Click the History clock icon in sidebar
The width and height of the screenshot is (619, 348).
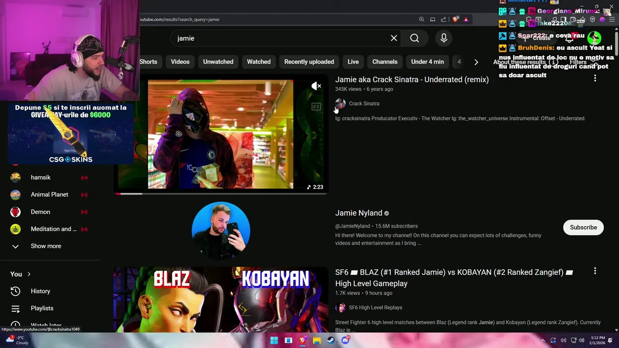(x=15, y=291)
